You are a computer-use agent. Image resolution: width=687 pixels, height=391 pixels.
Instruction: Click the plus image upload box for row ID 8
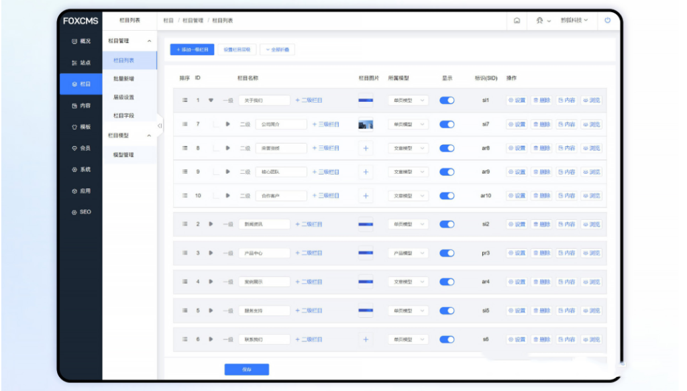point(366,148)
